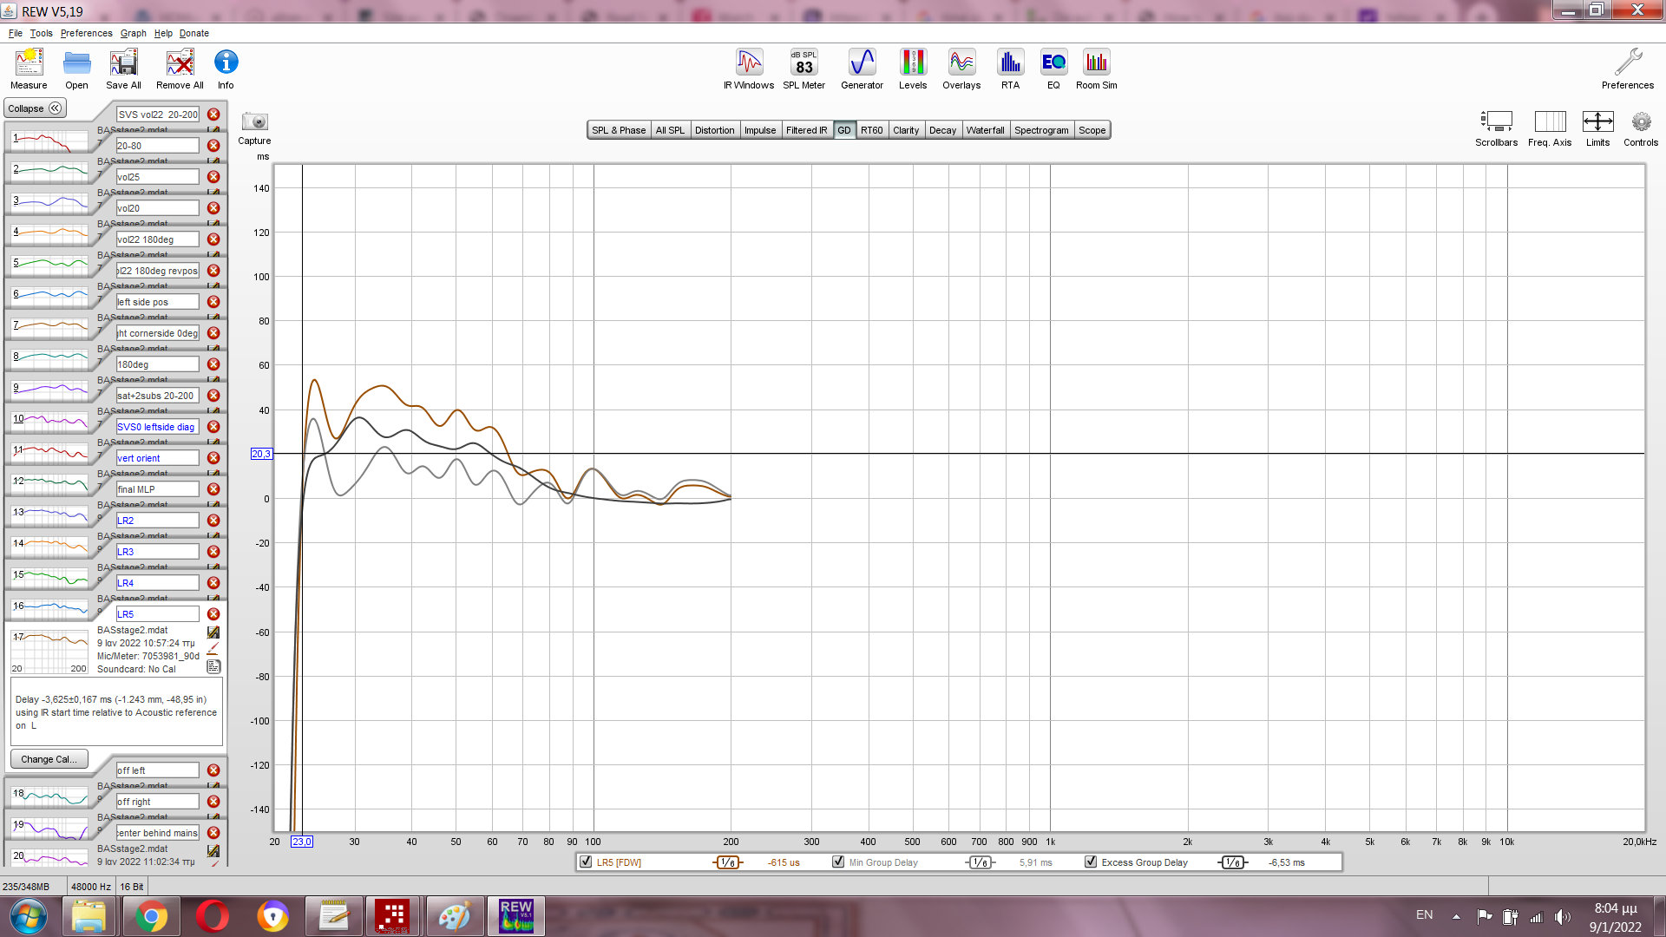Click the Capture camera icon
This screenshot has height=937, width=1666.
(x=254, y=122)
